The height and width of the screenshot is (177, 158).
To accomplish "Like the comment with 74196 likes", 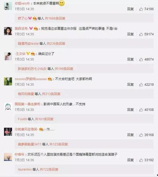I will 141,9.
